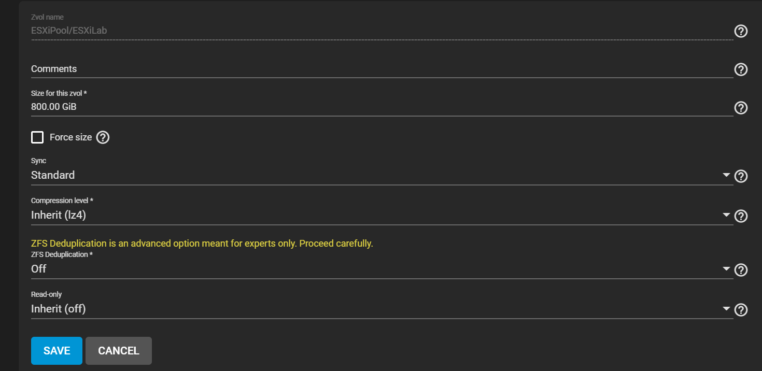Show help for Read-only option
The image size is (762, 371).
(741, 310)
